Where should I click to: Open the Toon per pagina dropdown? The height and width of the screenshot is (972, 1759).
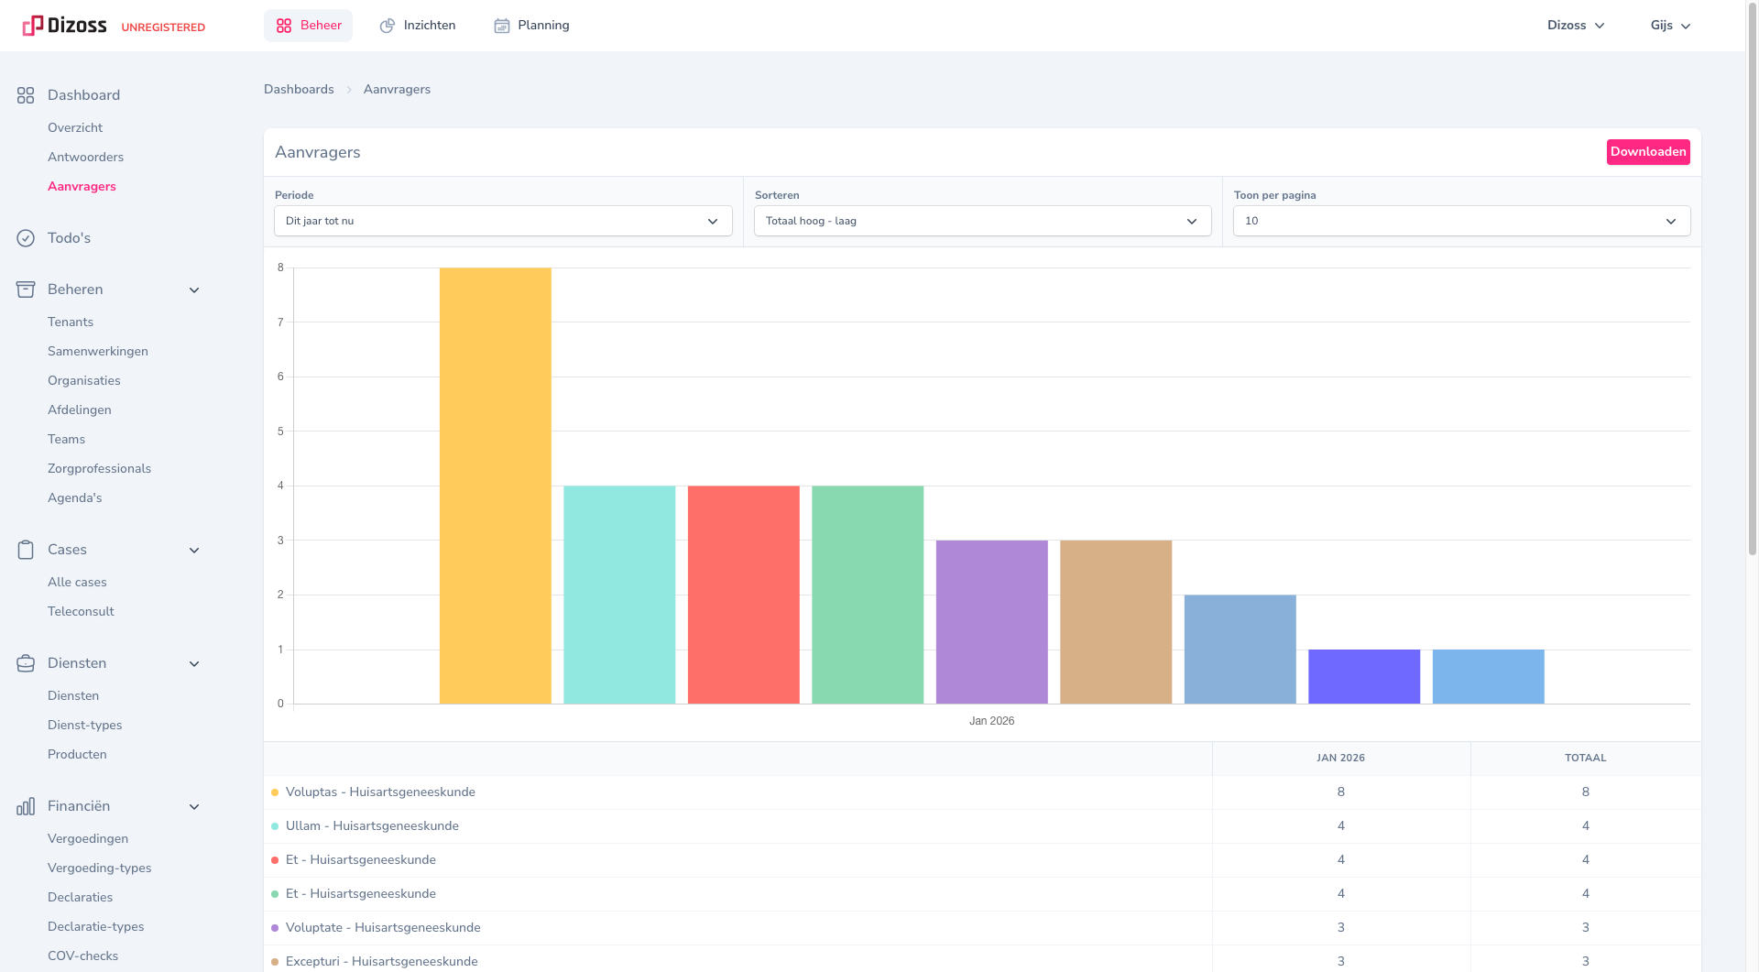[1461, 221]
